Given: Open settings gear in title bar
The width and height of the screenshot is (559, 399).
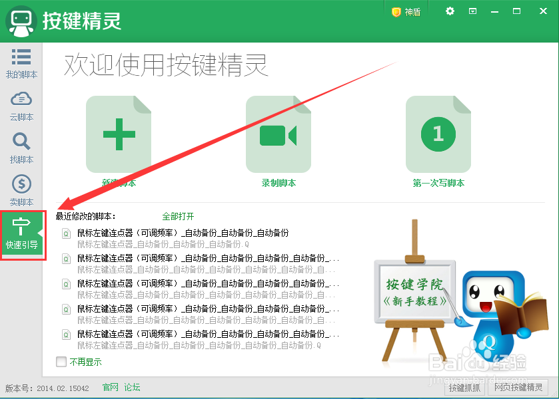Looking at the screenshot, I should click(x=450, y=11).
